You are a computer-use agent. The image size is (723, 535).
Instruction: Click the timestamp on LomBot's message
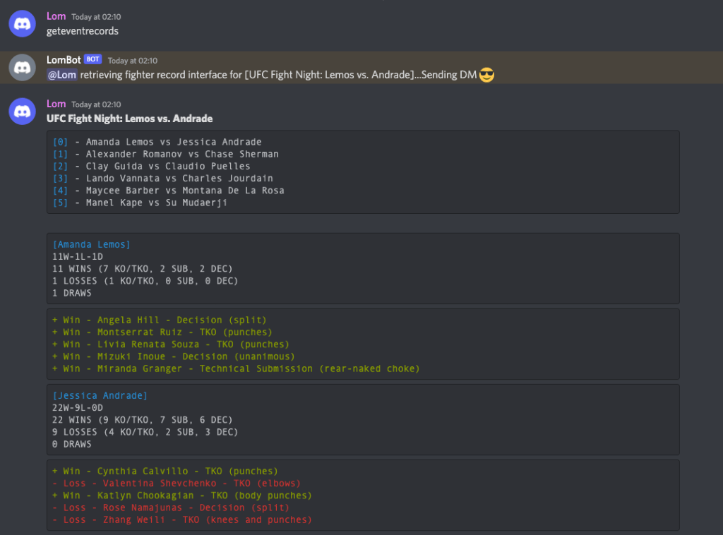coord(133,61)
